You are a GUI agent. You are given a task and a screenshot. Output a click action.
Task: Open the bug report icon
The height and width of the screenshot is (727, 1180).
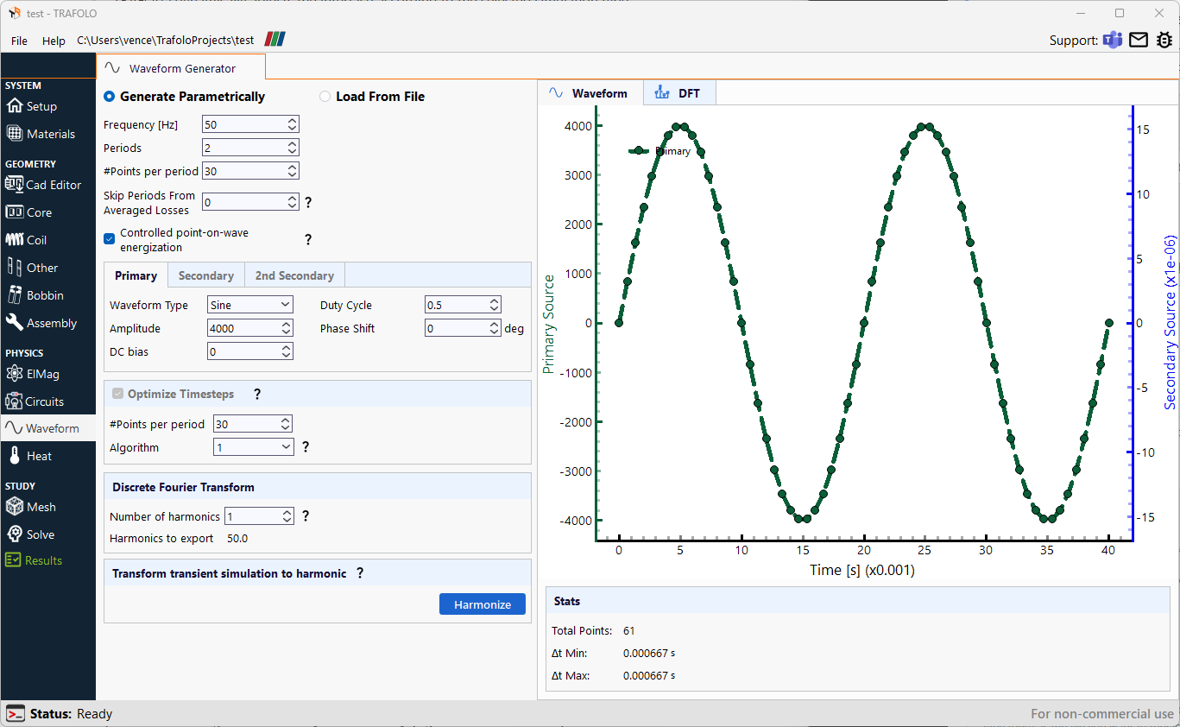tap(1164, 40)
